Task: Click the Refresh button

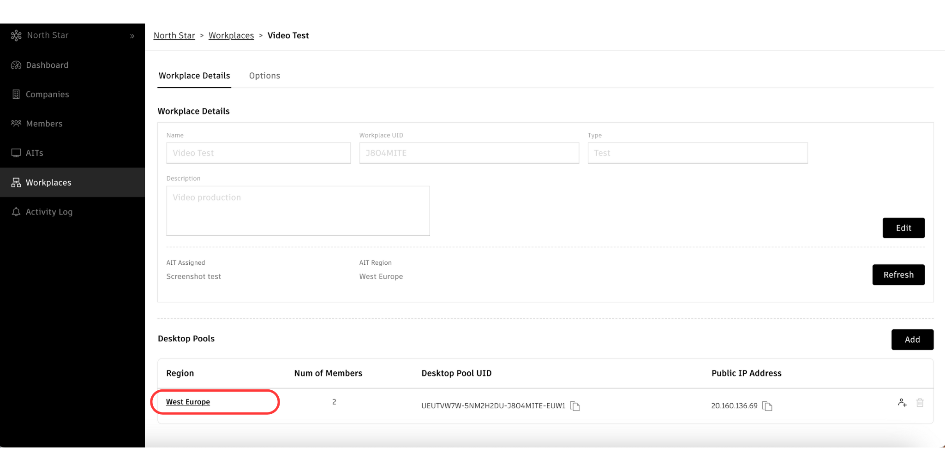Action: [898, 274]
